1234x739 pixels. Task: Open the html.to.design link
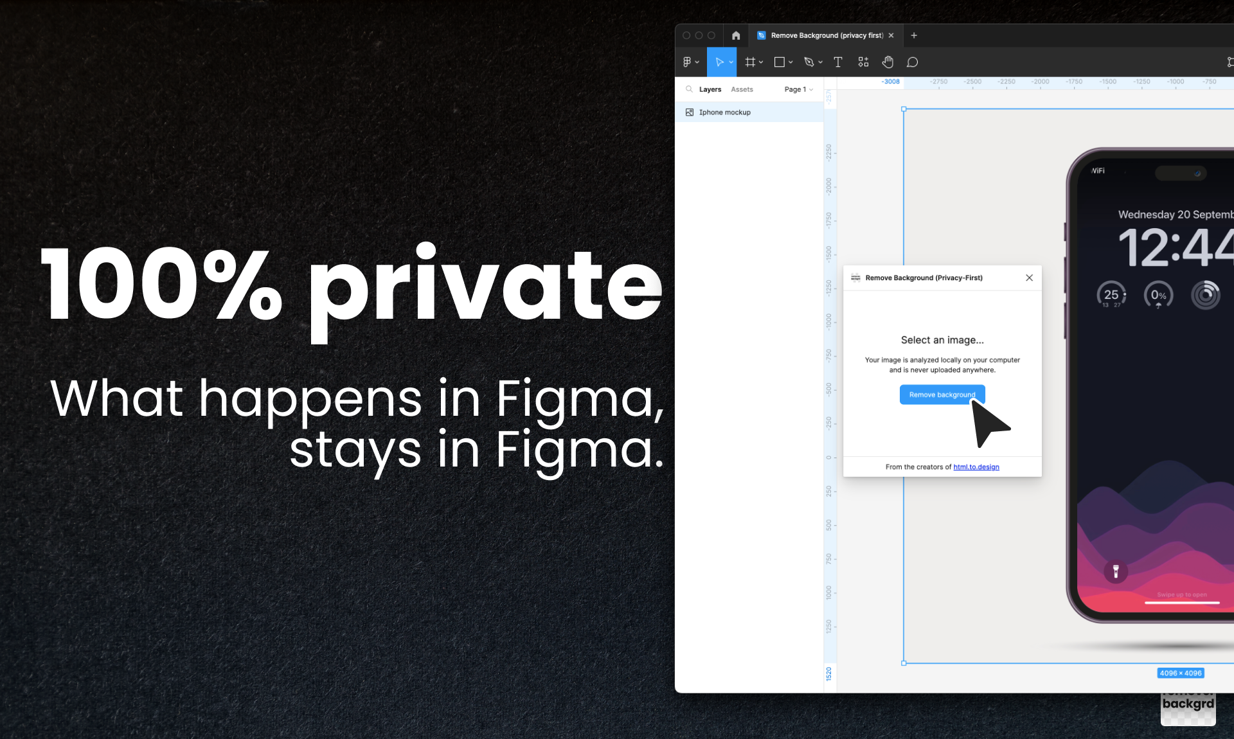click(x=976, y=467)
